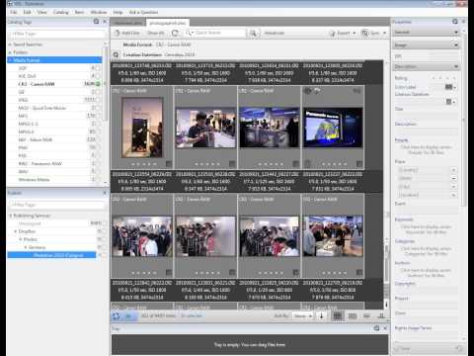The image size is (474, 356).
Task: Click the rotate icon on Panasonic screen thumbnail
Action: click(x=317, y=91)
